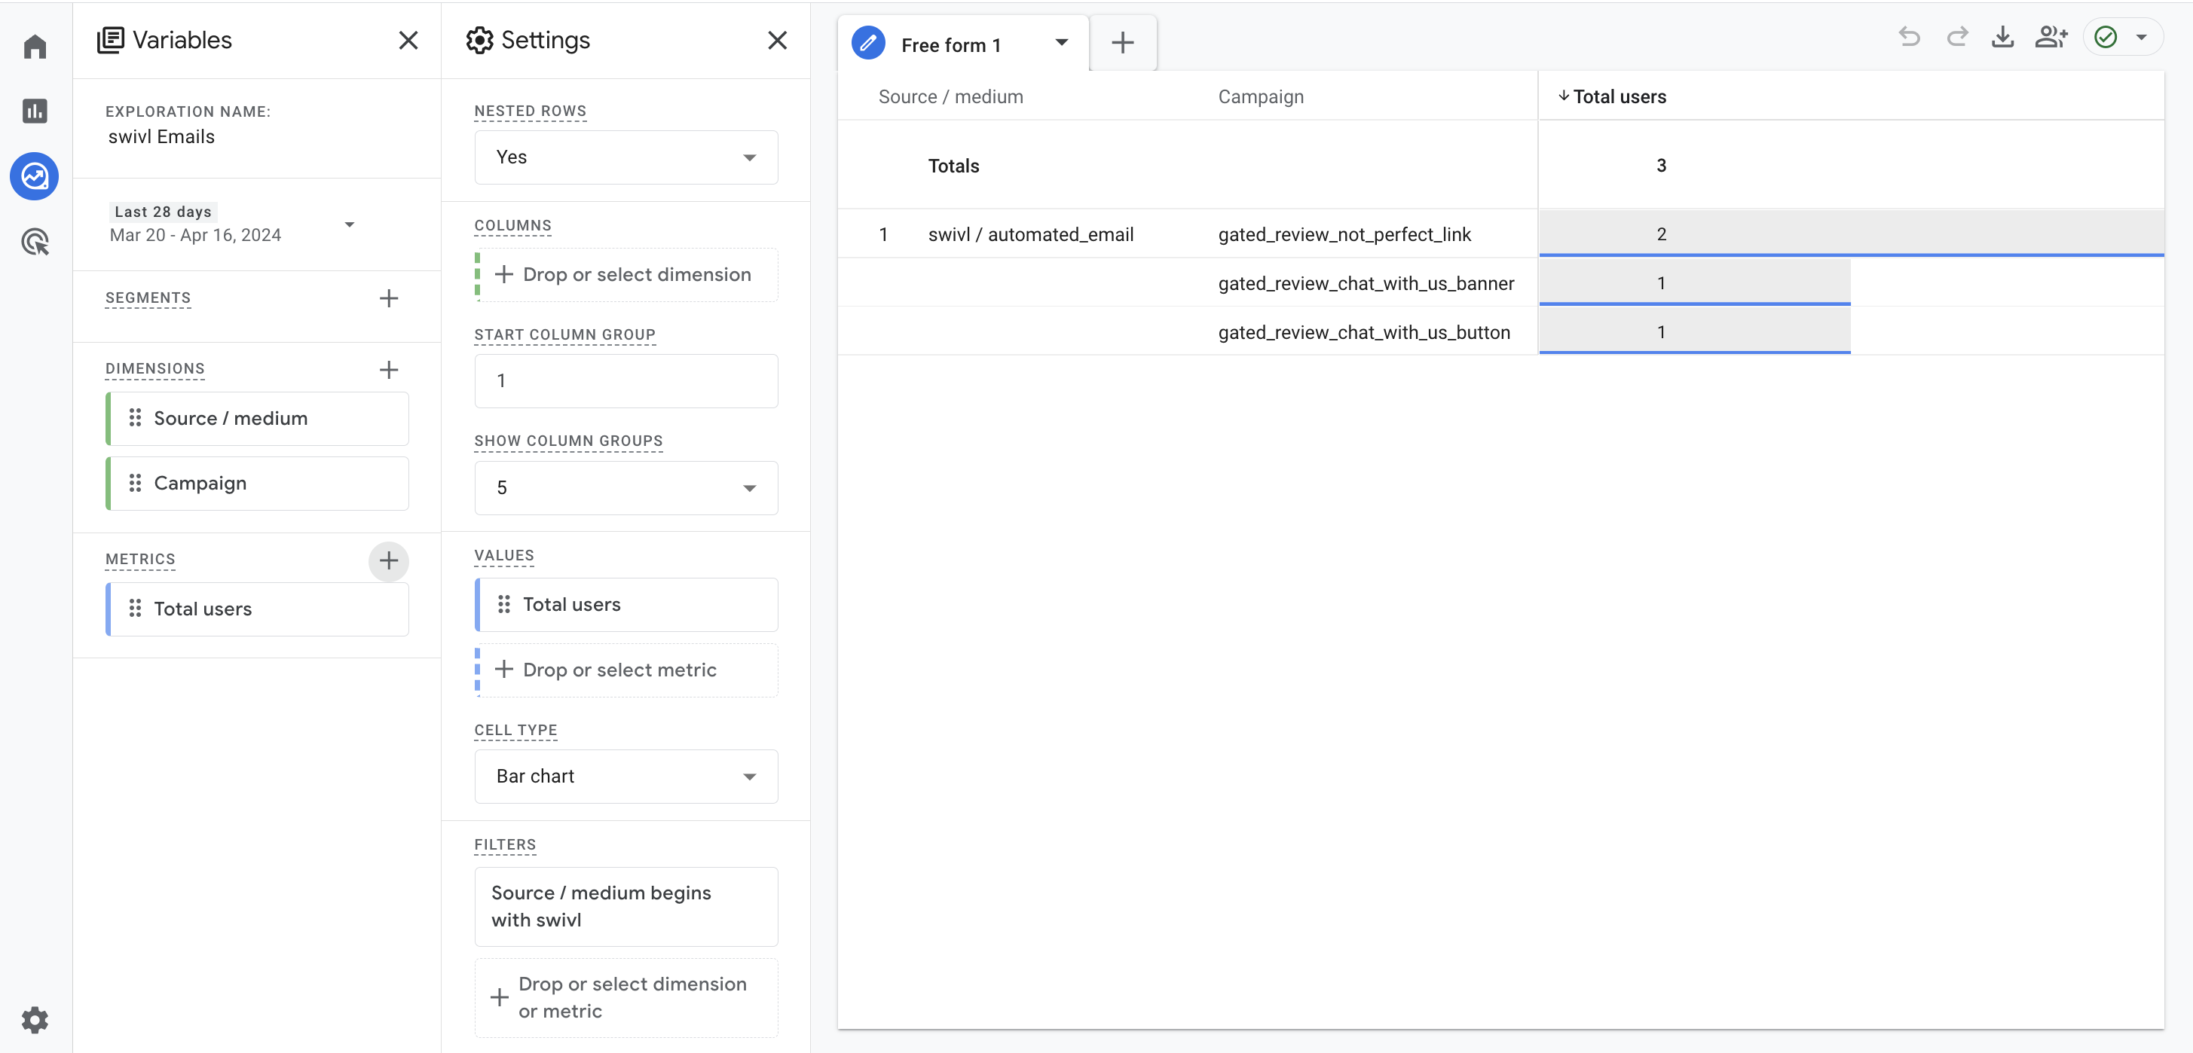Download the exploration via export icon
This screenshot has width=2193, height=1053.
point(2002,38)
